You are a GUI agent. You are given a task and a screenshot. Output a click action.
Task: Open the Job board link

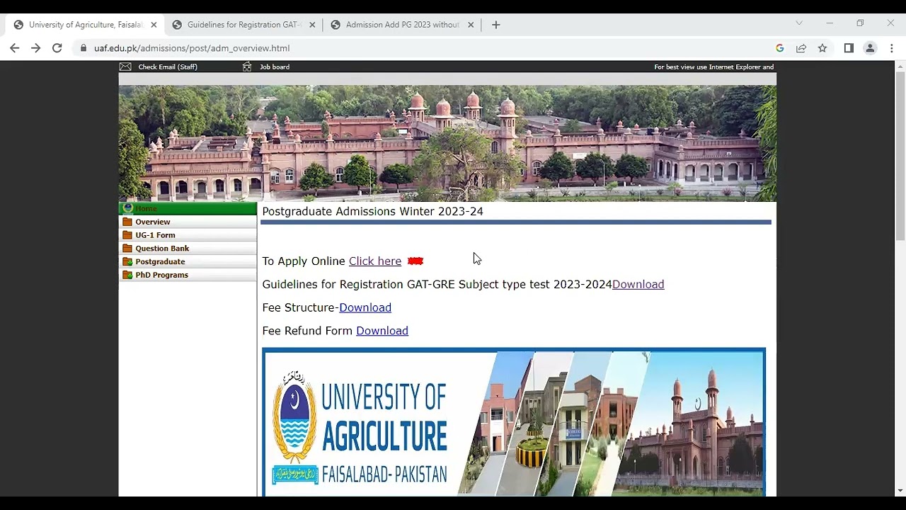pos(275,67)
